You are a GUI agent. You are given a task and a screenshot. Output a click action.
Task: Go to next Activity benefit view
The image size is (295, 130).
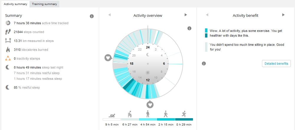click(x=283, y=15)
